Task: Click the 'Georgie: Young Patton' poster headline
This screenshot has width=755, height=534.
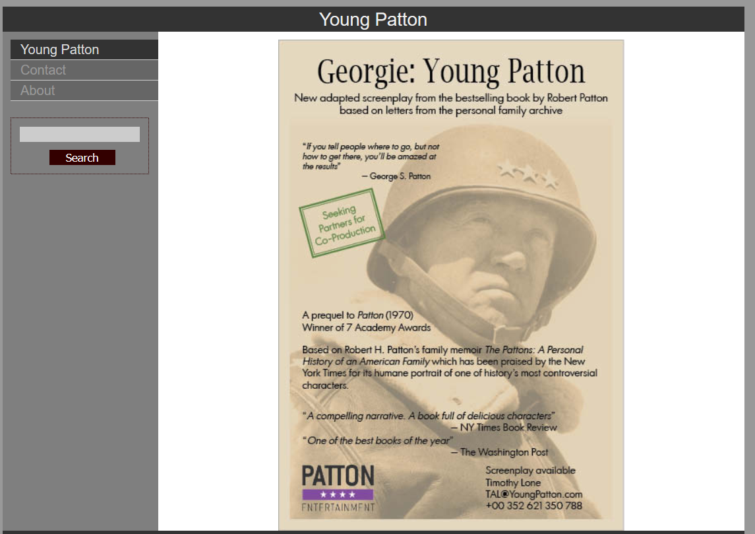Action: pos(451,72)
